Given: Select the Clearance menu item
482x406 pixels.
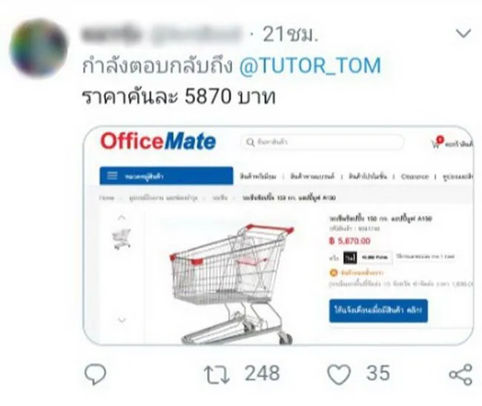Looking at the screenshot, I should (415, 176).
